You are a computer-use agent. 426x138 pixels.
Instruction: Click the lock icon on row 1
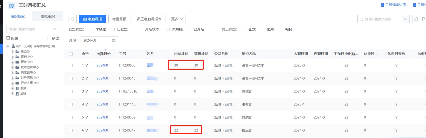coord(87,65)
